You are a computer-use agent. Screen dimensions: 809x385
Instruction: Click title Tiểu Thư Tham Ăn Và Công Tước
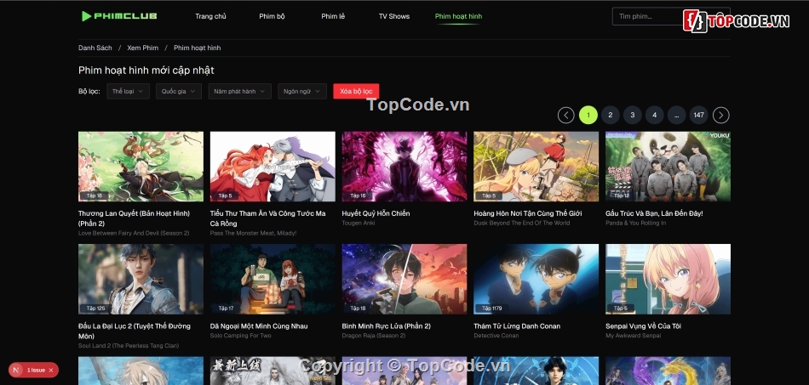267,218
